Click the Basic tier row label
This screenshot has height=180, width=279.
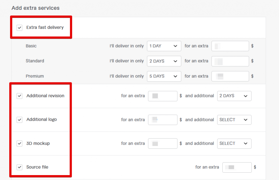coord(31,46)
